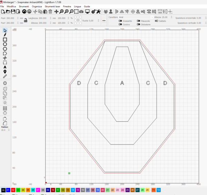The height and width of the screenshot is (195, 207).
Task: Select the letter A text on canvas
Action: (122, 83)
